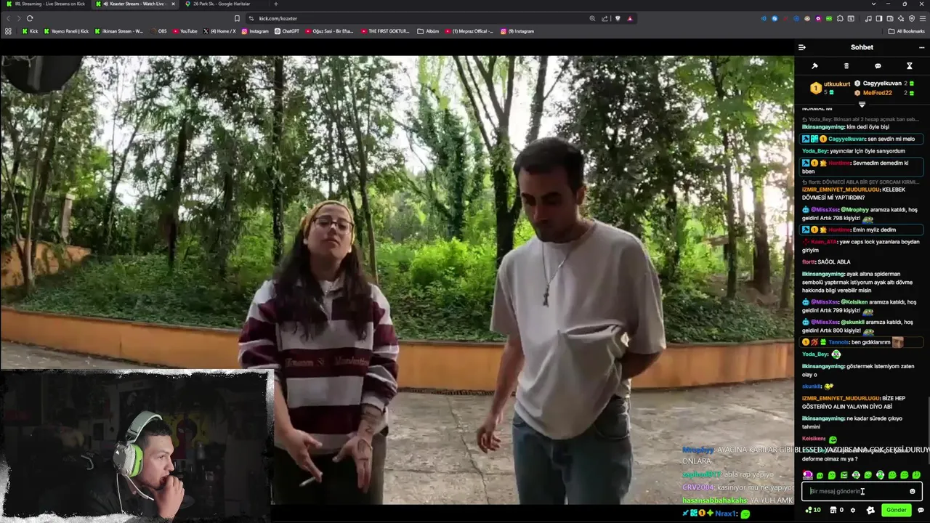
Task: Collapse the chat panel with the arrow icon
Action: tap(801, 47)
